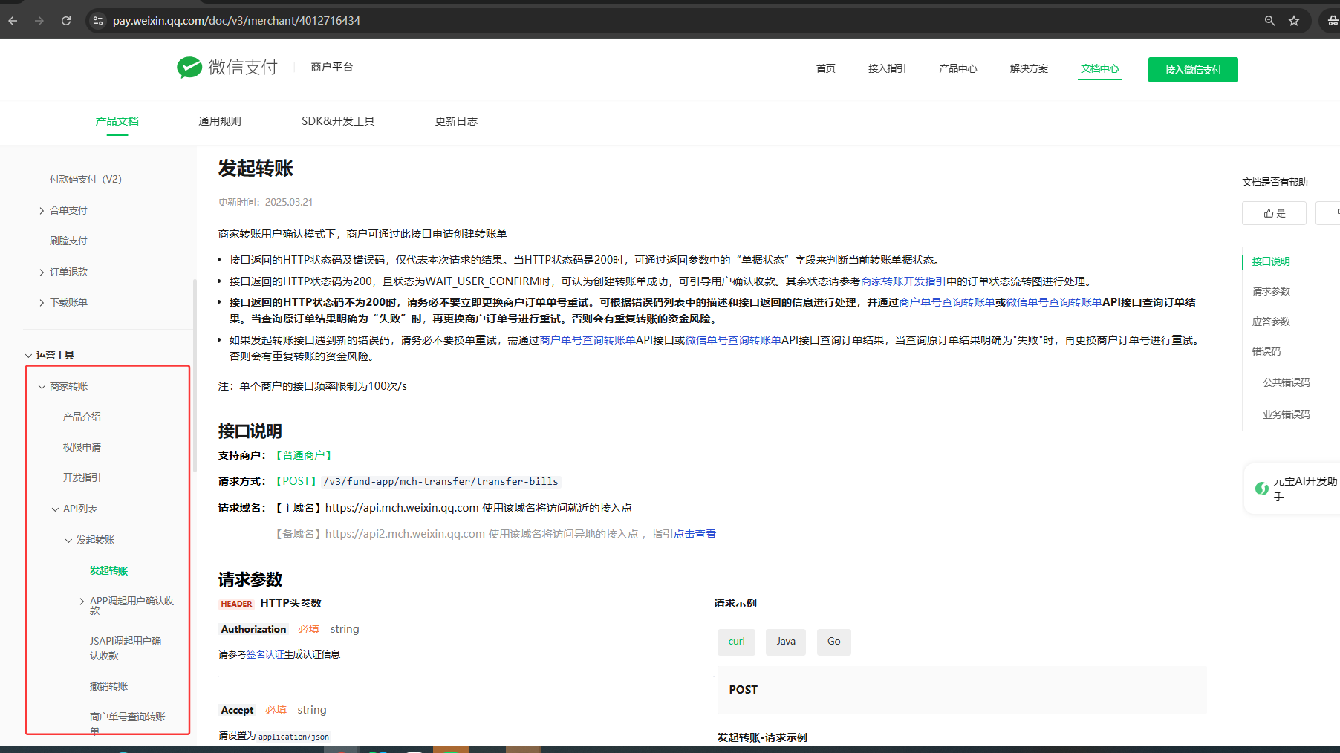Select 文档中心 in top navigation

(x=1100, y=68)
